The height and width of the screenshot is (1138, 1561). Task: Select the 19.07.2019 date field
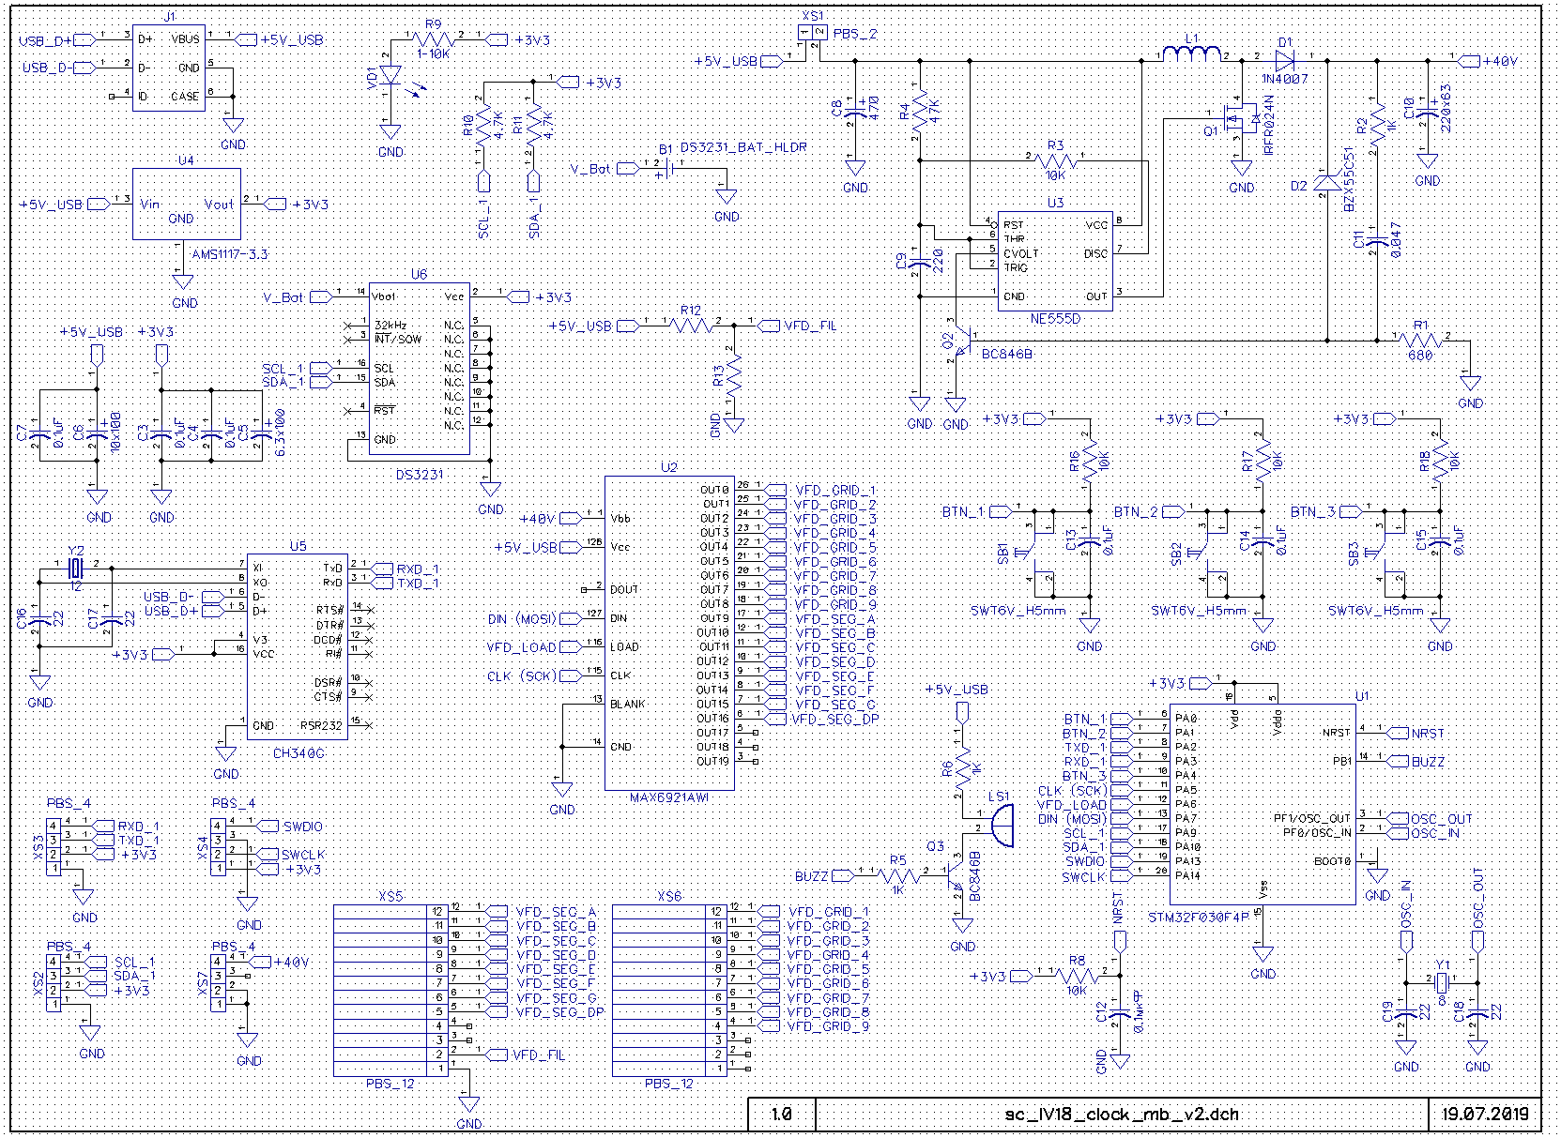click(x=1485, y=1114)
